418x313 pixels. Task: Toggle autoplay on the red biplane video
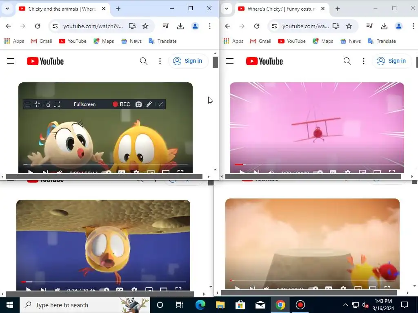[318, 172]
